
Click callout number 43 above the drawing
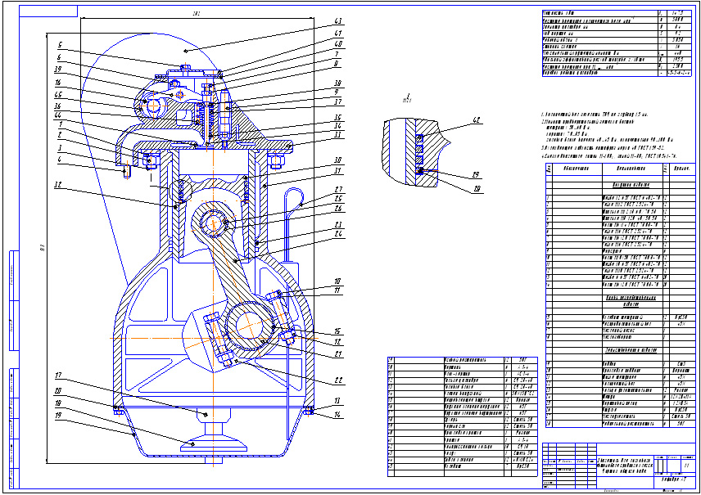(x=338, y=21)
